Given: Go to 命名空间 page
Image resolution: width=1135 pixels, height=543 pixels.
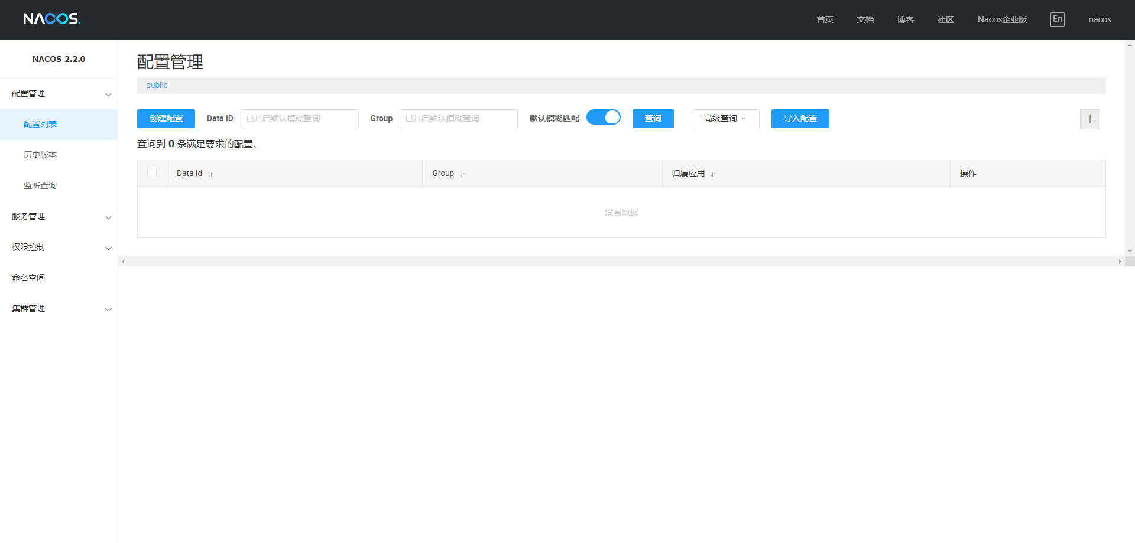Looking at the screenshot, I should [28, 278].
